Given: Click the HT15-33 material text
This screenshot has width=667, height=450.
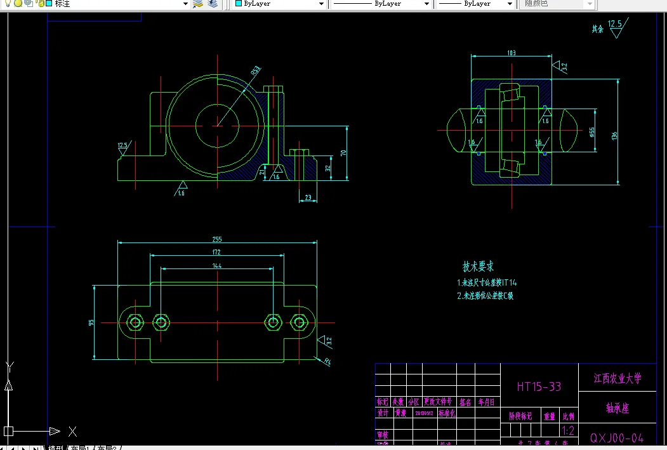Looking at the screenshot, I should 539,387.
